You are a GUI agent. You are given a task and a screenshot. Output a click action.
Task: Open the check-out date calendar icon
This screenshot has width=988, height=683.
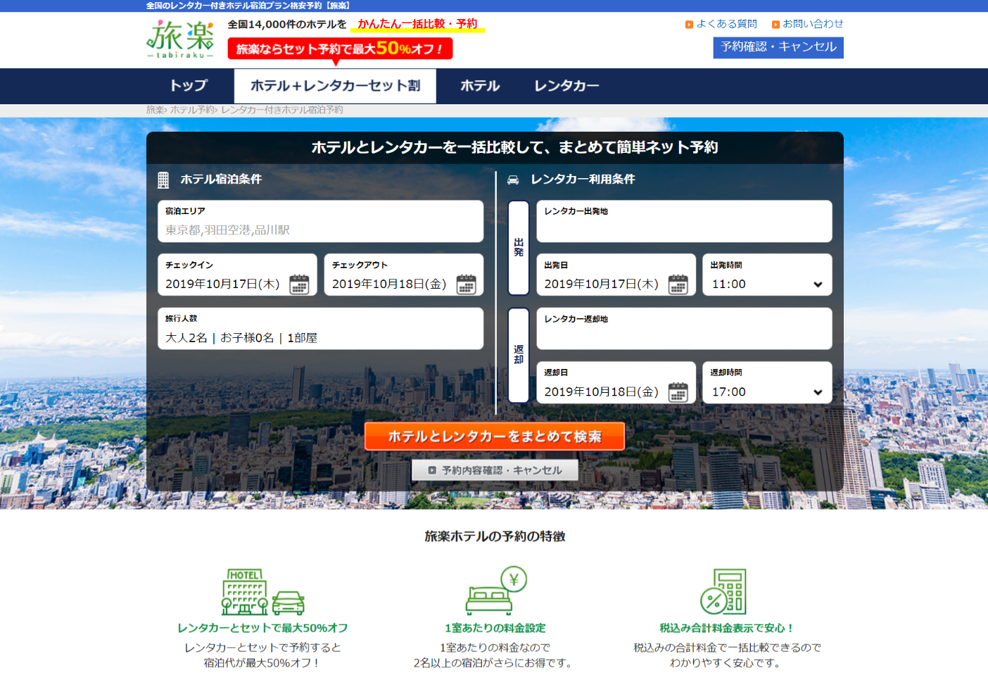pos(466,284)
